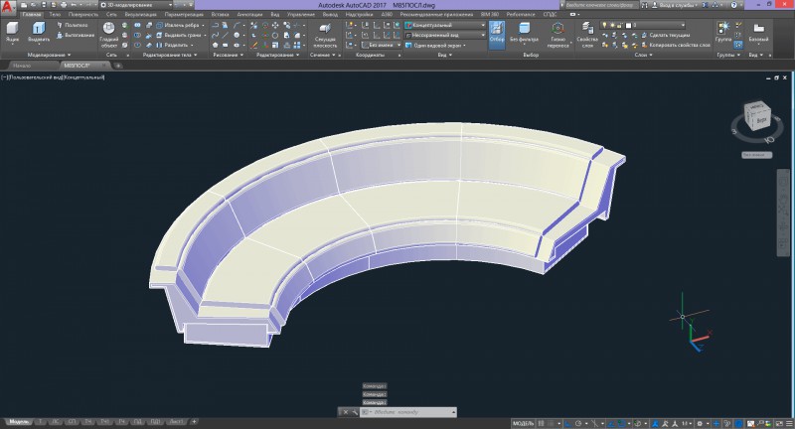Image resolution: width=795 pixels, height=429 pixels.
Task: Expand the Несохраненный вид view dropdown
Action: (x=445, y=34)
